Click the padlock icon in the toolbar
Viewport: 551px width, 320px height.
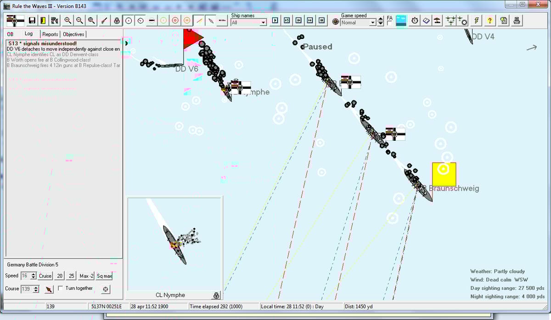point(117,21)
